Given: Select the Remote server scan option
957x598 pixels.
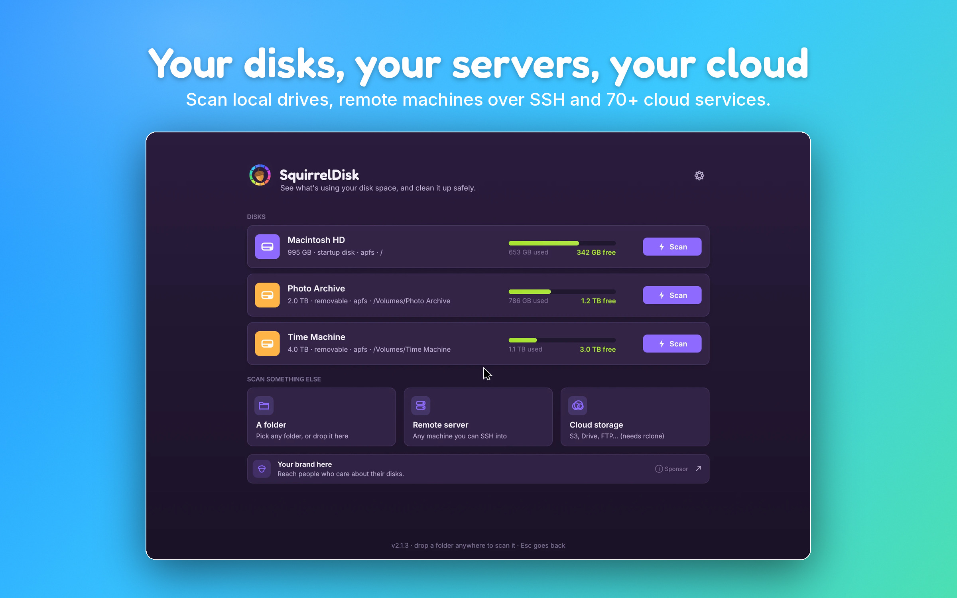Looking at the screenshot, I should click(x=478, y=417).
